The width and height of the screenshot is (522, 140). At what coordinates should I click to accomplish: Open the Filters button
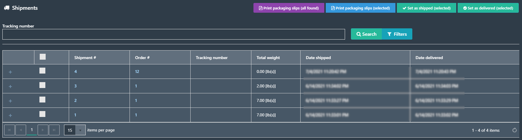[x=397, y=34]
